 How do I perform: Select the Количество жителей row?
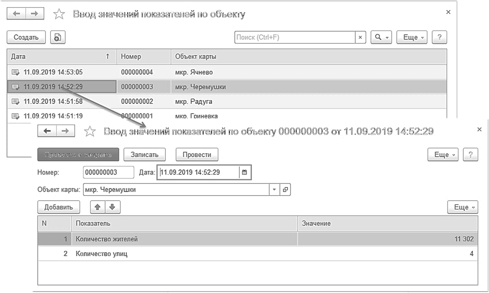point(258,239)
